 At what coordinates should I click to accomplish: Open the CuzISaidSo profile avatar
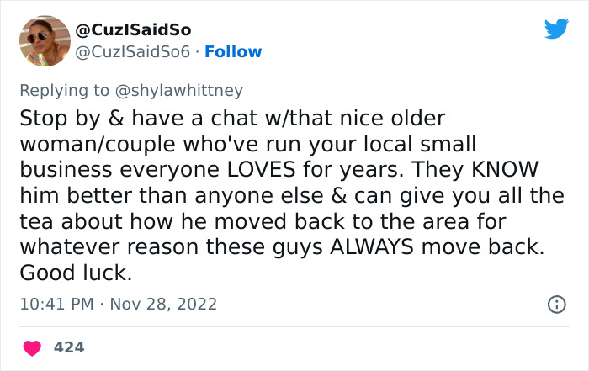click(x=43, y=40)
